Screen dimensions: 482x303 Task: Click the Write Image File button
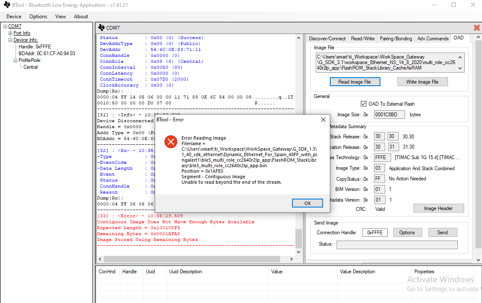tap(422, 82)
